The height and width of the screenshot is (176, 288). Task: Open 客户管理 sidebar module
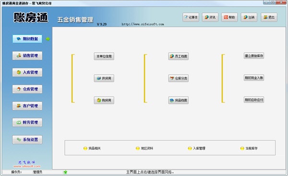tap(27, 106)
